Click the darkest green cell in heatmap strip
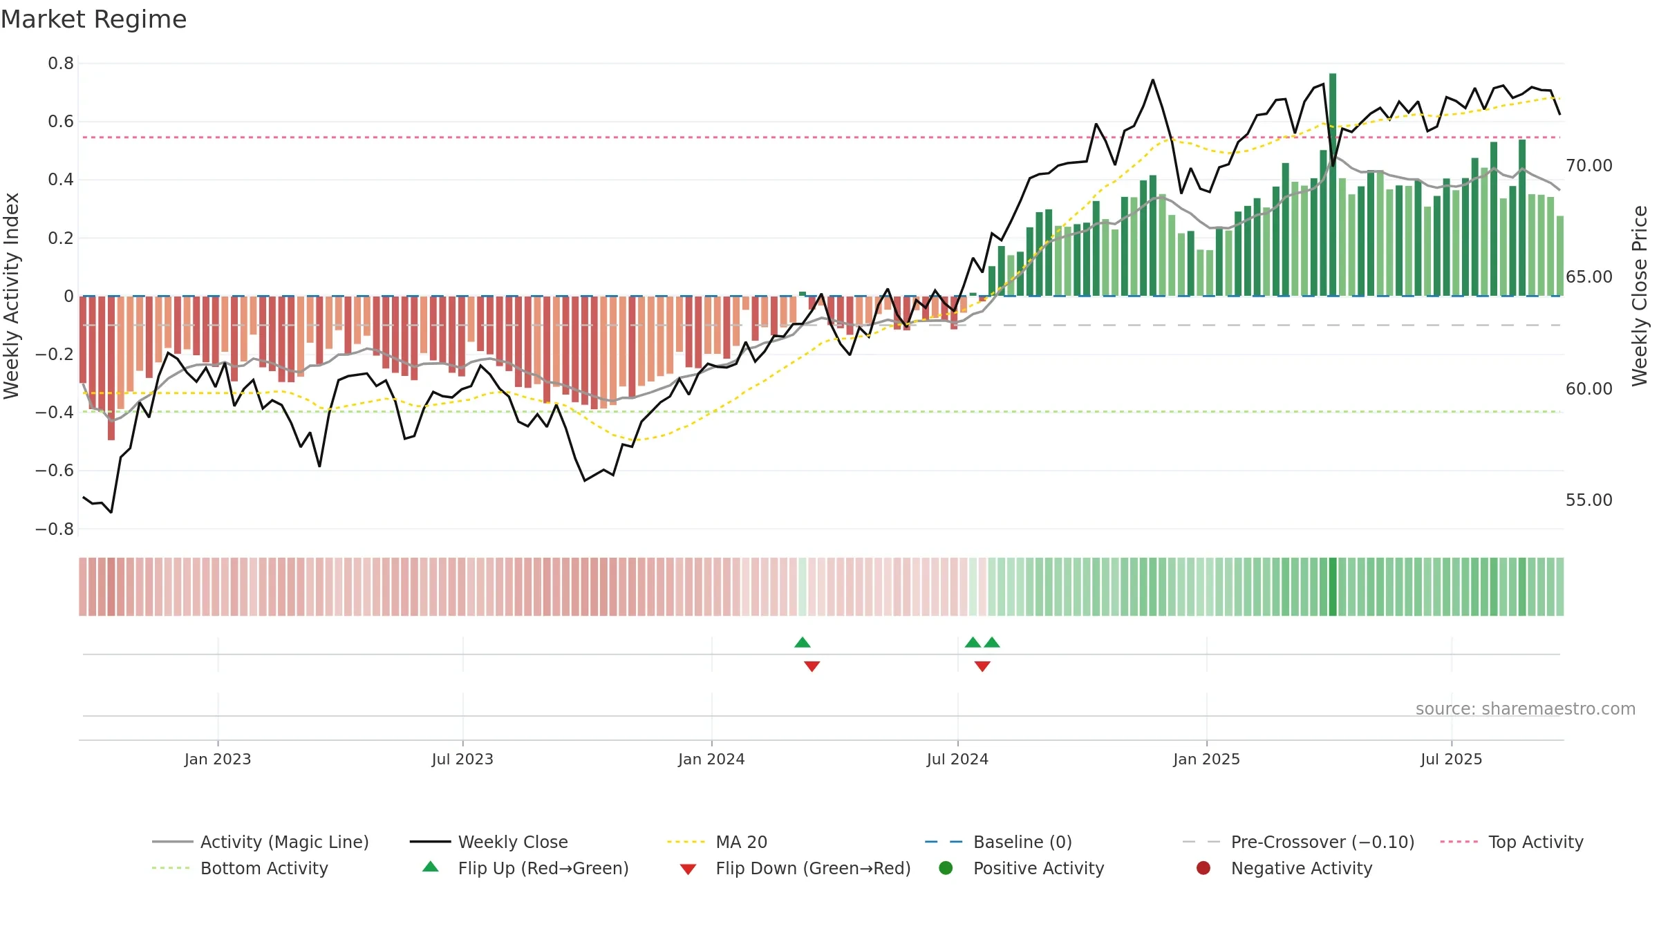This screenshot has height=933, width=1659. click(1333, 586)
